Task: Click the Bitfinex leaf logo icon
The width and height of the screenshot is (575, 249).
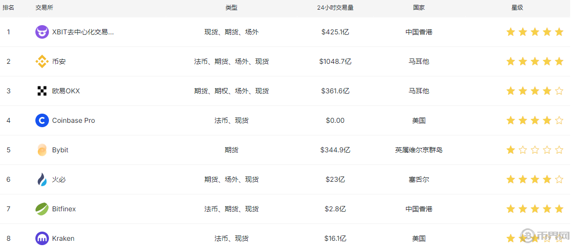Action: 42,209
